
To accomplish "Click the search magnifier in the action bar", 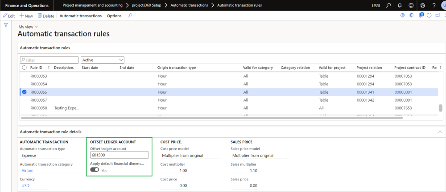I will click(130, 16).
